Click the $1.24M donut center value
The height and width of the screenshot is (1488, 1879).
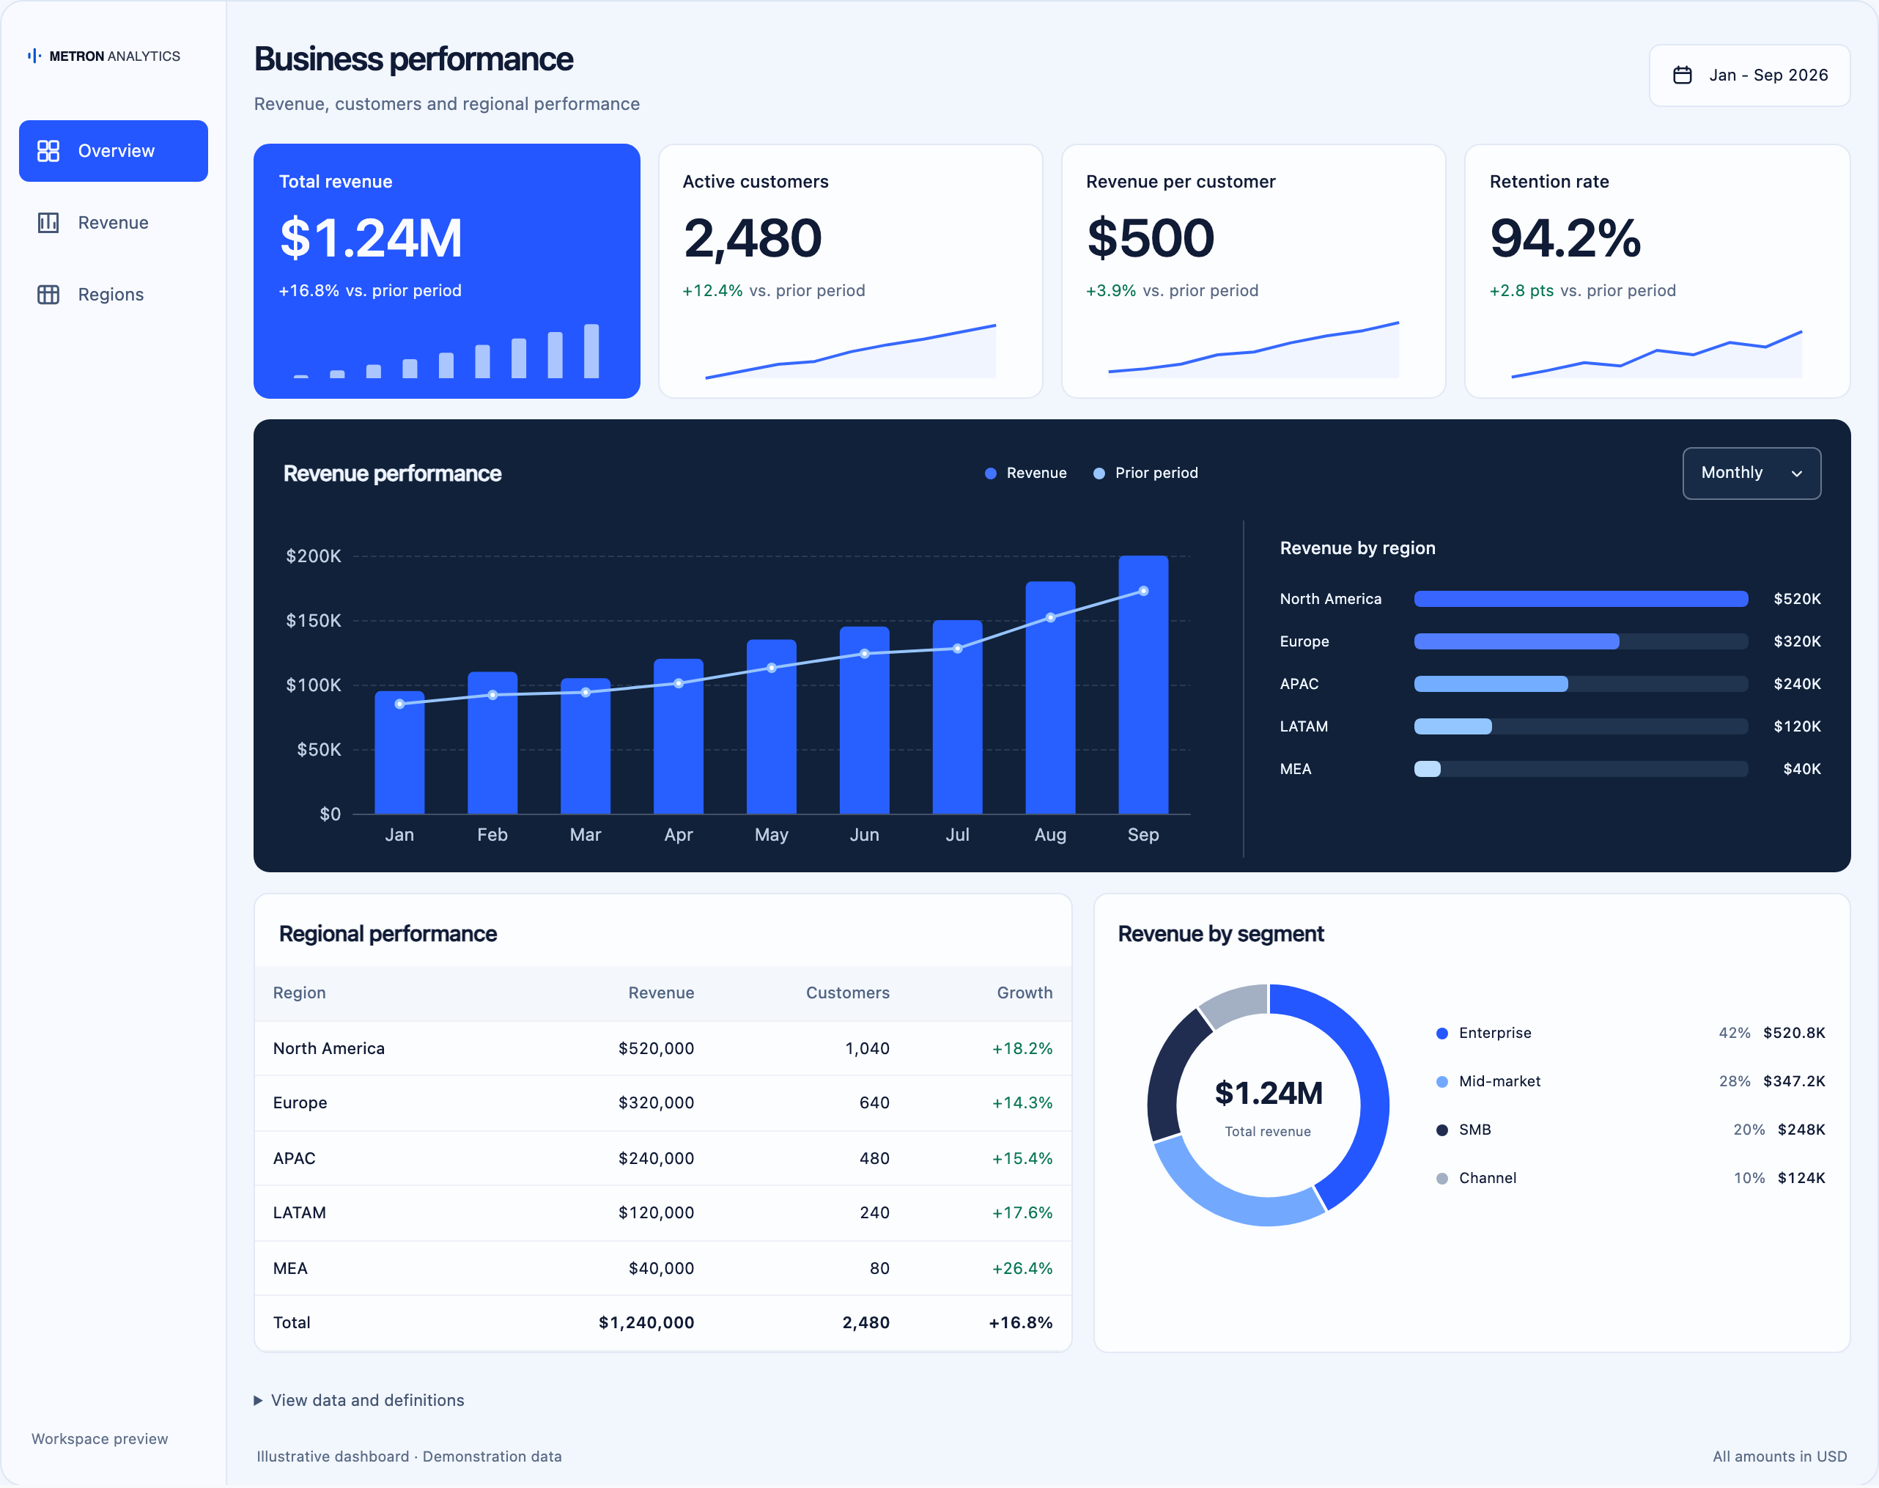(1269, 1092)
